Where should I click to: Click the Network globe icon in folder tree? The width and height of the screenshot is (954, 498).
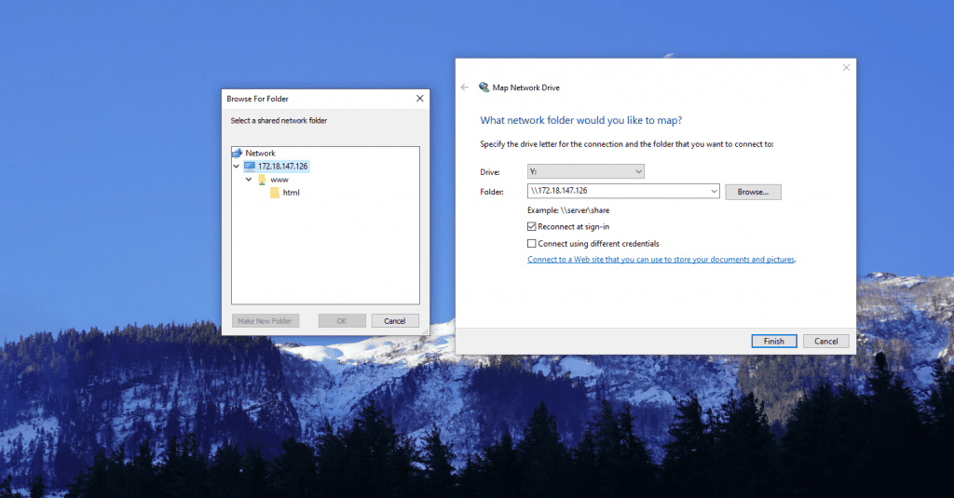pos(238,154)
